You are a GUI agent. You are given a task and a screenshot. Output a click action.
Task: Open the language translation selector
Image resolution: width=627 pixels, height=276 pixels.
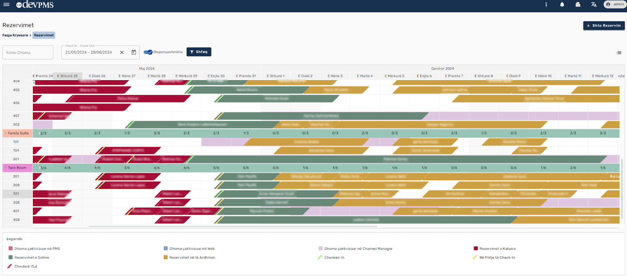tap(594, 5)
